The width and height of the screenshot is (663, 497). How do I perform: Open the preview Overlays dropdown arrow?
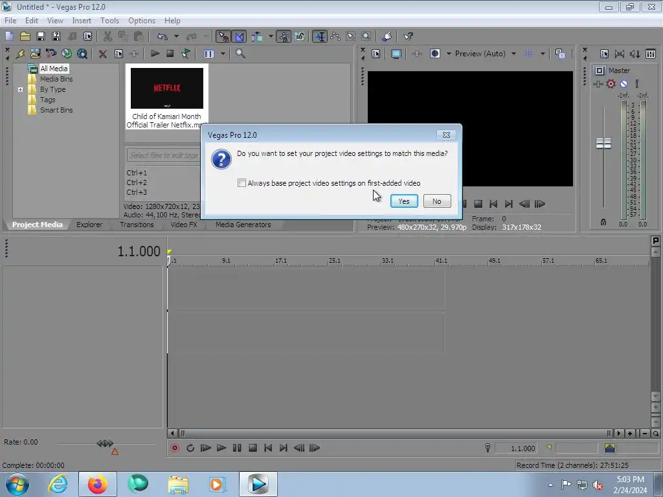coord(543,54)
